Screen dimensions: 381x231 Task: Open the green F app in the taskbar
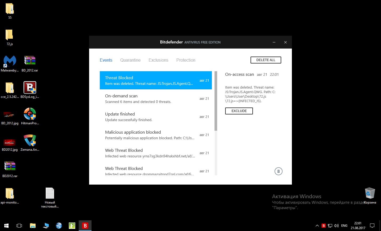click(72, 226)
